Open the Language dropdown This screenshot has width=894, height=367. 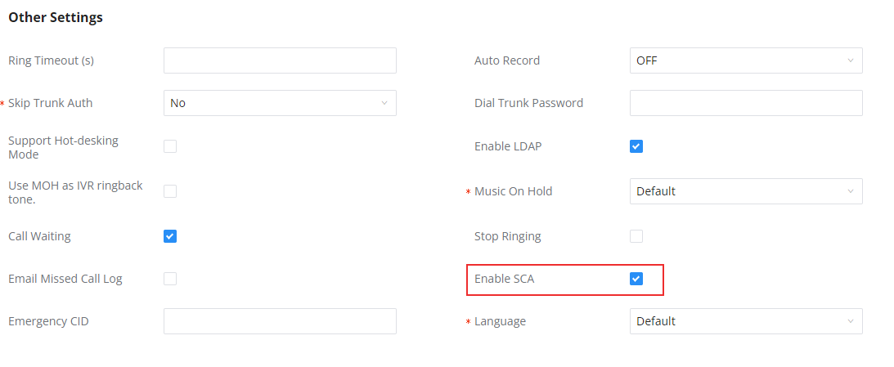746,321
